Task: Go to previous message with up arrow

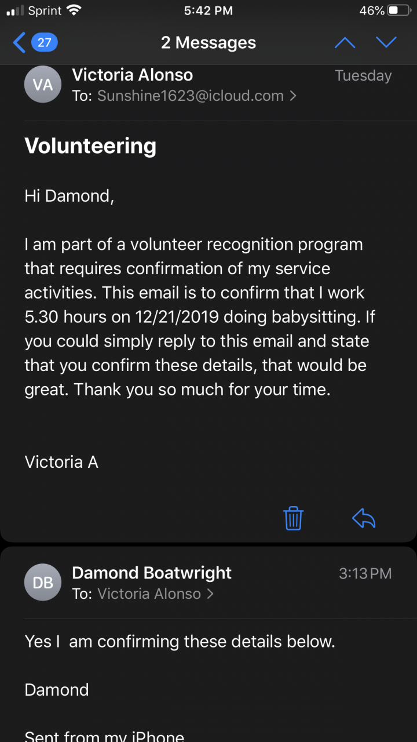Action: (x=345, y=42)
